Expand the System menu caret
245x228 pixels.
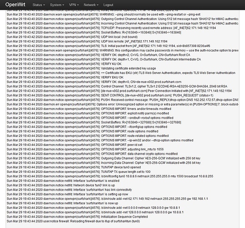(63, 5)
